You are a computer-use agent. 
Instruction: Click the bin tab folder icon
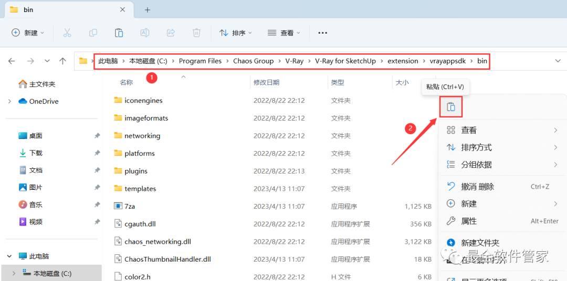(14, 10)
